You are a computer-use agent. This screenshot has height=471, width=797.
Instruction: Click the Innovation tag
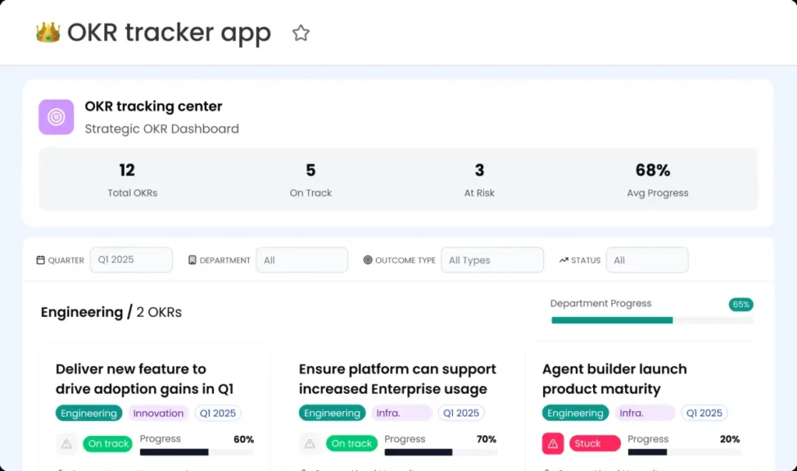(158, 413)
